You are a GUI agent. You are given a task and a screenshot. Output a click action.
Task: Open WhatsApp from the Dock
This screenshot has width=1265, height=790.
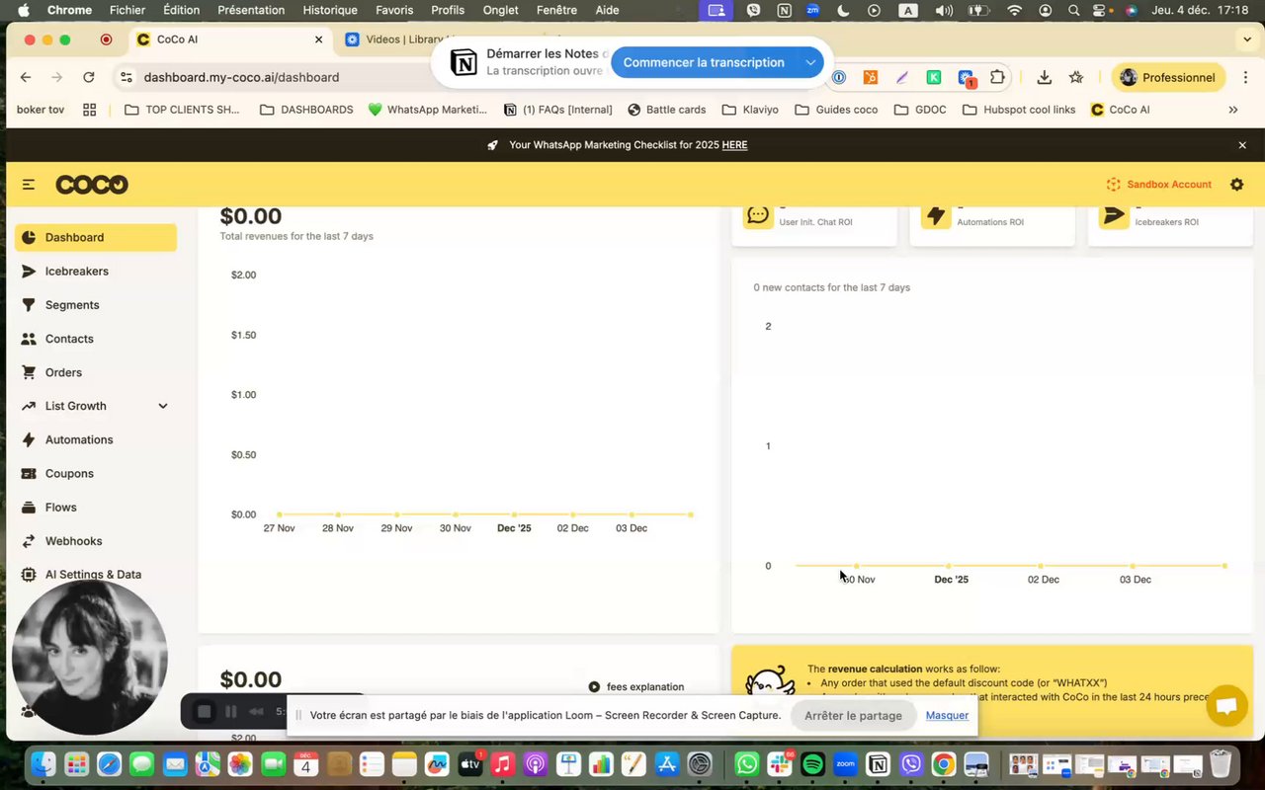[x=747, y=764]
